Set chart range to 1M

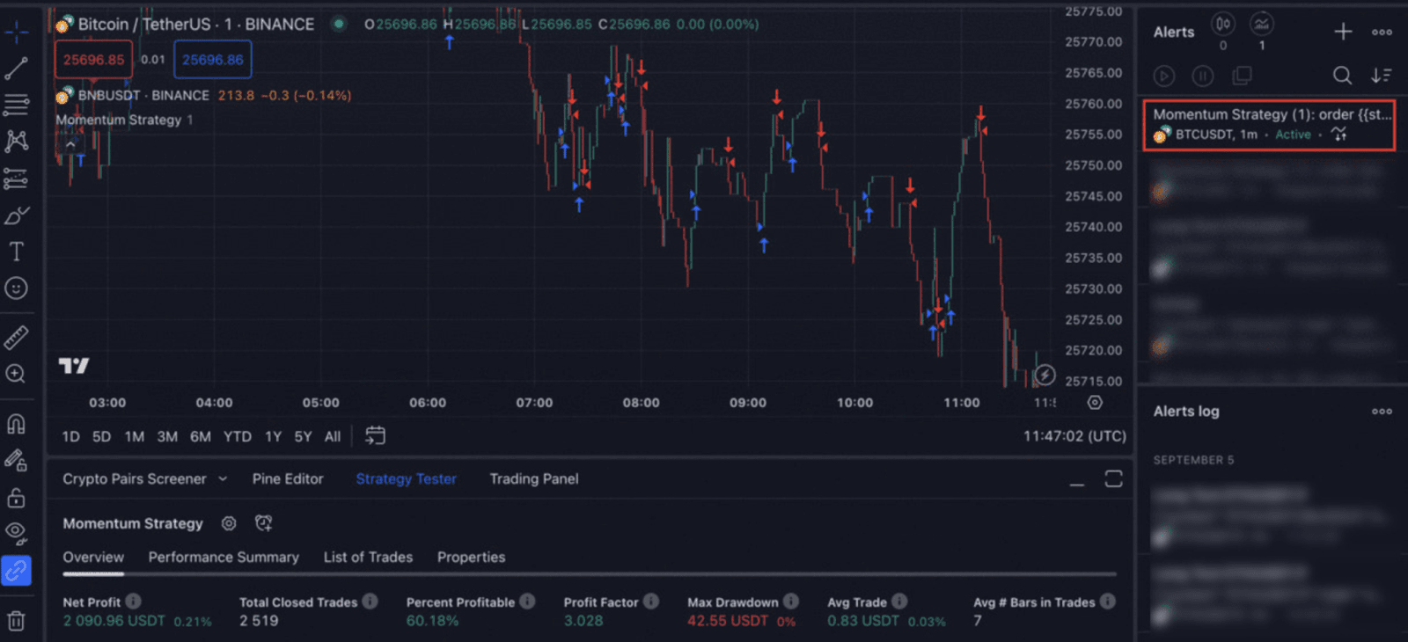pyautogui.click(x=135, y=436)
